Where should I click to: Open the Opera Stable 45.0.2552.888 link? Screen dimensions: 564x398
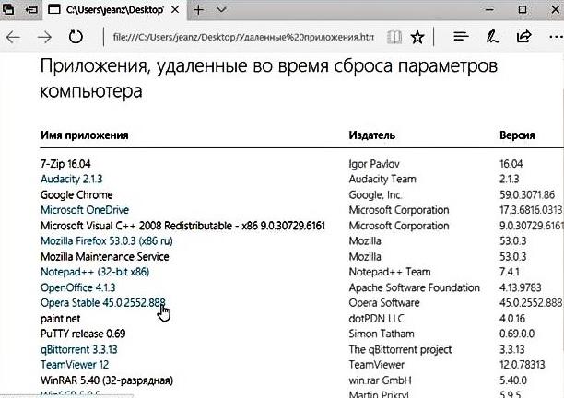(x=103, y=303)
